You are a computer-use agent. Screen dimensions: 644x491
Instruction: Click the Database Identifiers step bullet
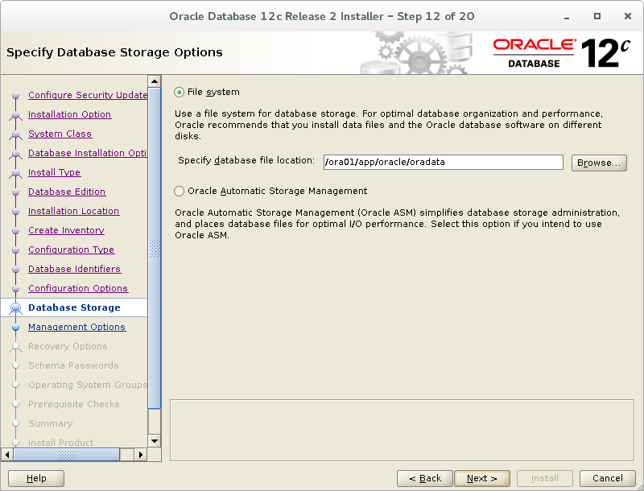tap(15, 270)
